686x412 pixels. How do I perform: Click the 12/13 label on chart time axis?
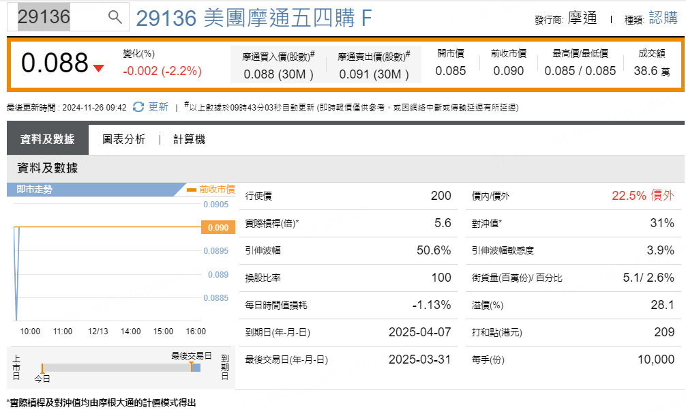point(98,332)
